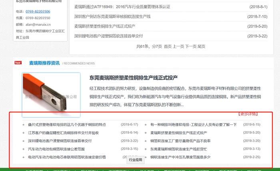Screen dimensions: 280x171
Task: Open article 铜箔软连接工厂要尽量降低产品不良率
Action: pyautogui.click(x=180, y=141)
